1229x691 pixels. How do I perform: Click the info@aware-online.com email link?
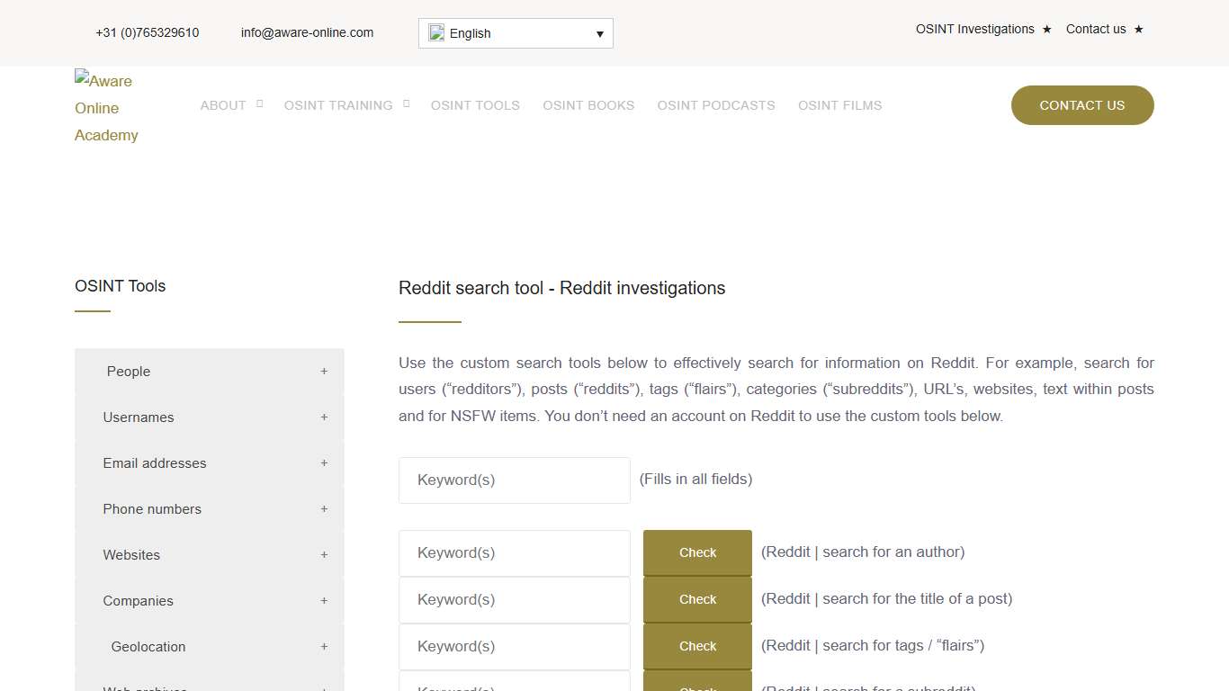tap(307, 32)
